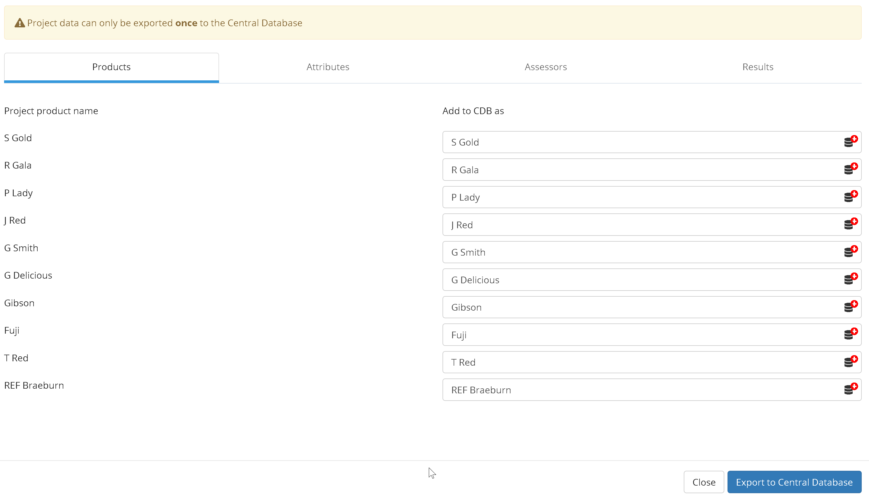Click the warning triangle icon in banner

(x=20, y=23)
